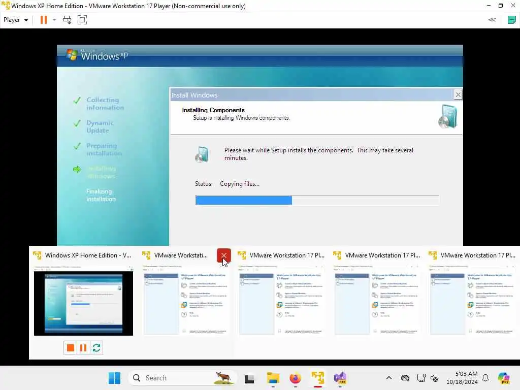Open the notifications bell icon
Screen dimensions: 520x390
pos(485,378)
